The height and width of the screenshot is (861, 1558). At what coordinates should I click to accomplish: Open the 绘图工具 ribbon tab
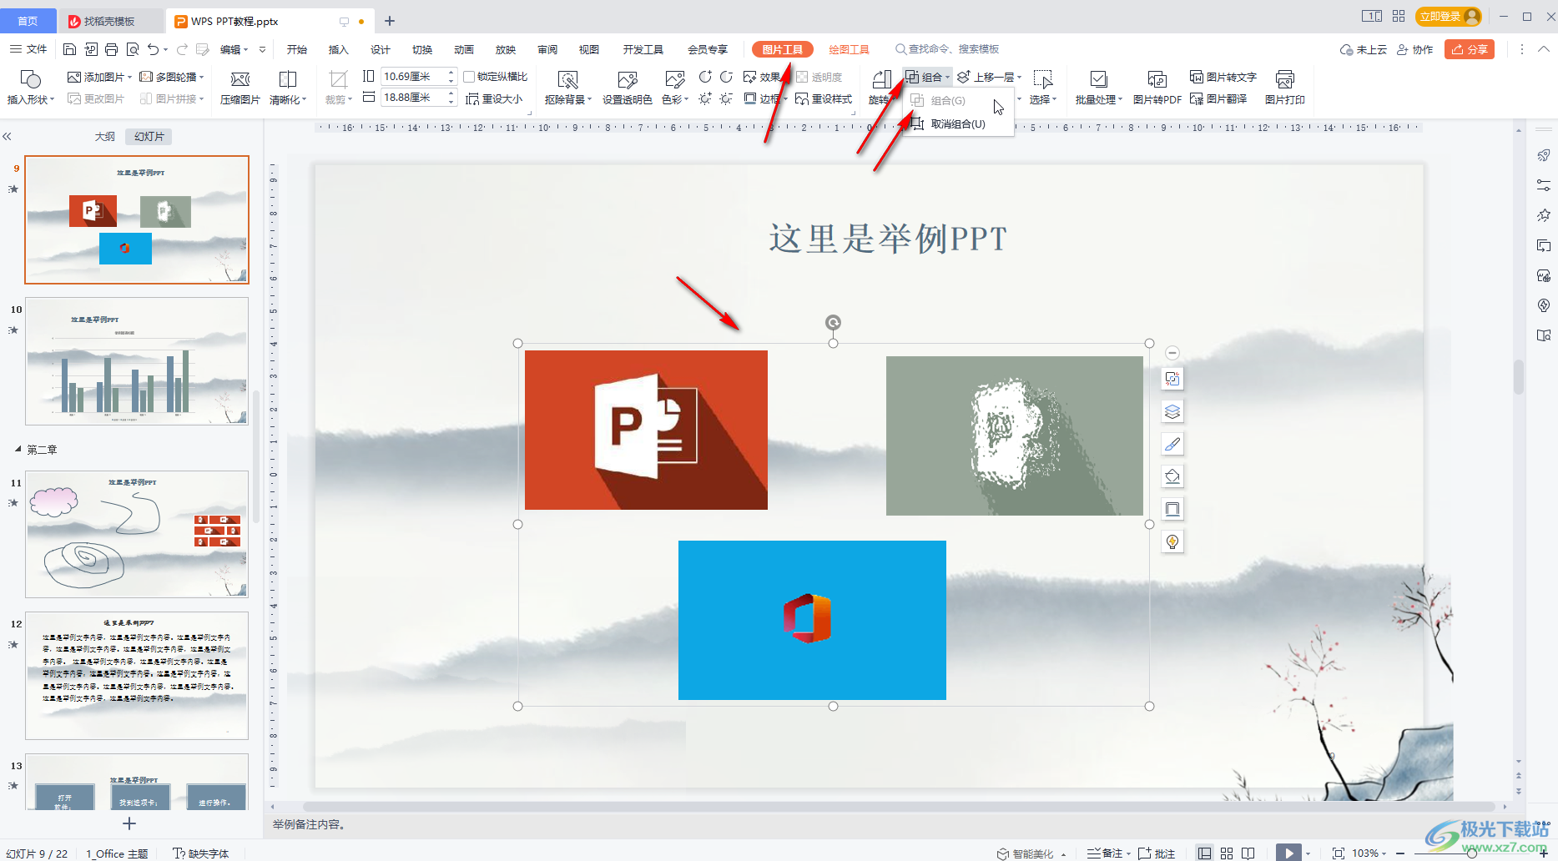pos(849,49)
